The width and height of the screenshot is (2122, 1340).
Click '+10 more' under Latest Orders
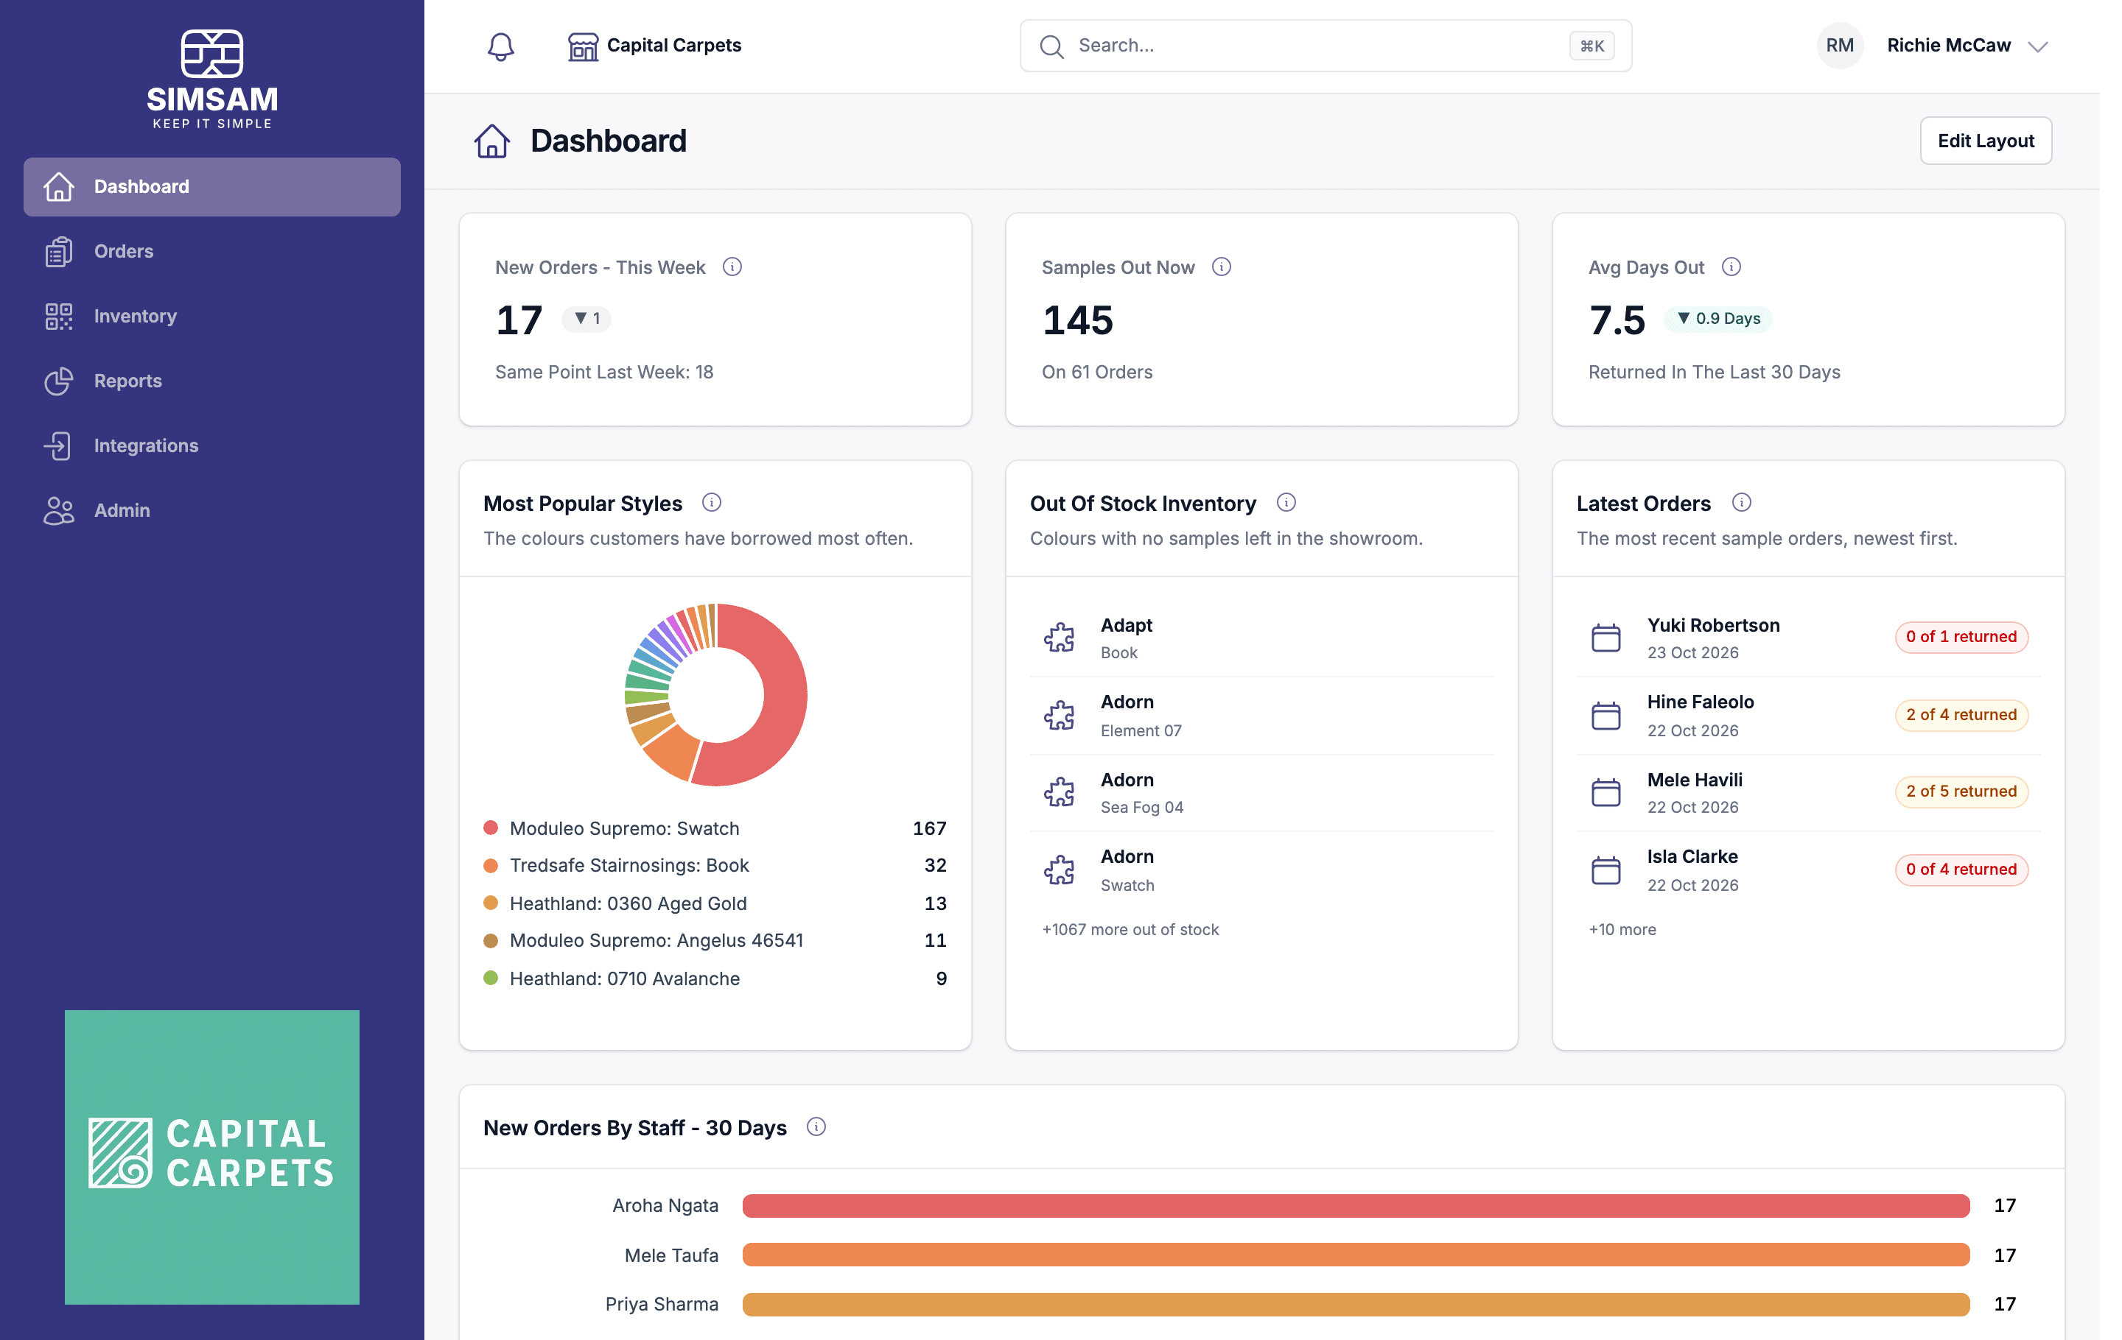[1622, 930]
